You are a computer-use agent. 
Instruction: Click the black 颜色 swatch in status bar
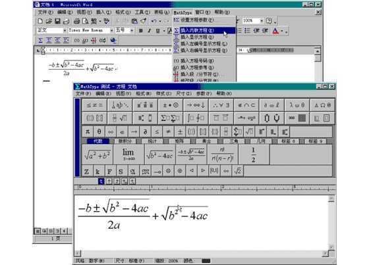[x=206, y=261]
